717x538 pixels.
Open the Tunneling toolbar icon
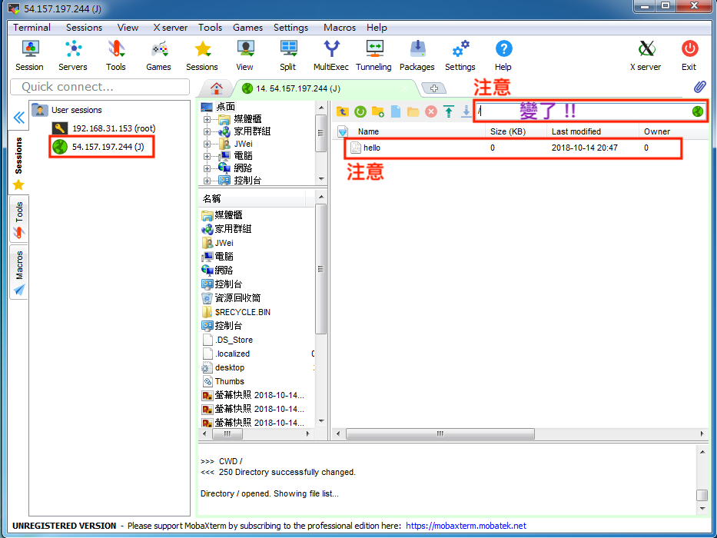(x=373, y=55)
